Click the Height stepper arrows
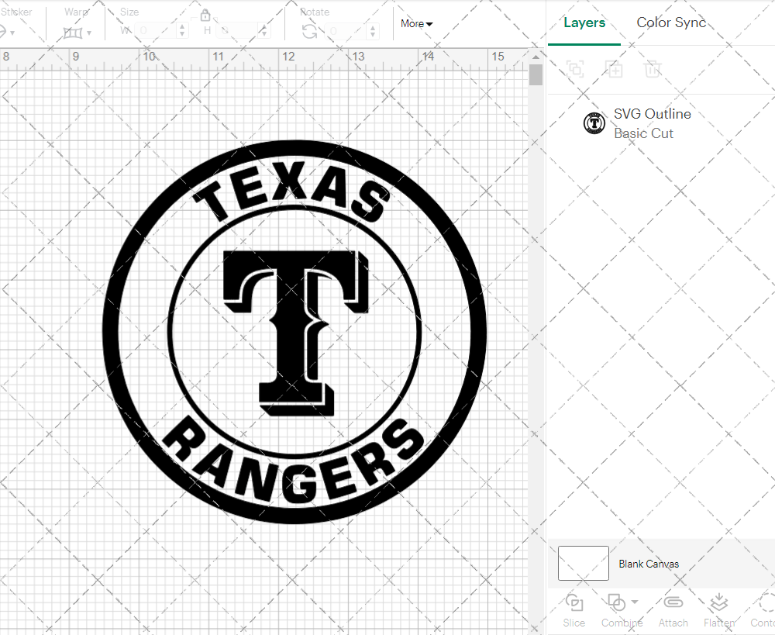 click(x=266, y=31)
